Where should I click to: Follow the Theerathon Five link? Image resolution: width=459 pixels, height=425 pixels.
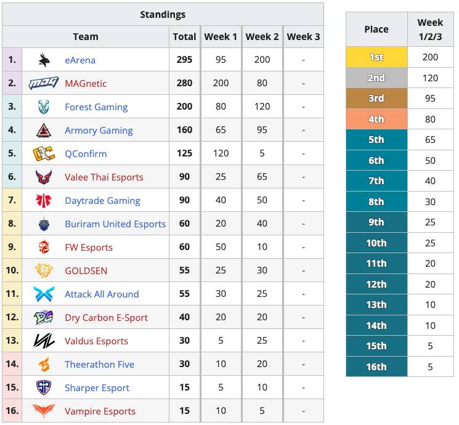[x=99, y=365]
